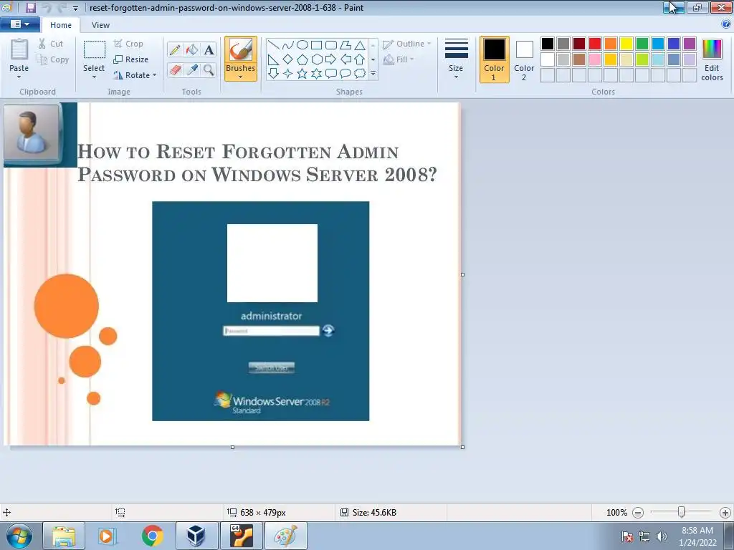Choose the Hexagon shape
Screen dimensions: 734x550
click(316, 59)
